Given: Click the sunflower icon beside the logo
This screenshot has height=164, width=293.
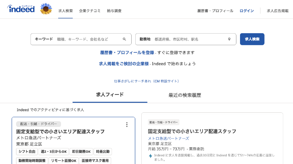Looking at the screenshot, I should tap(46, 9).
